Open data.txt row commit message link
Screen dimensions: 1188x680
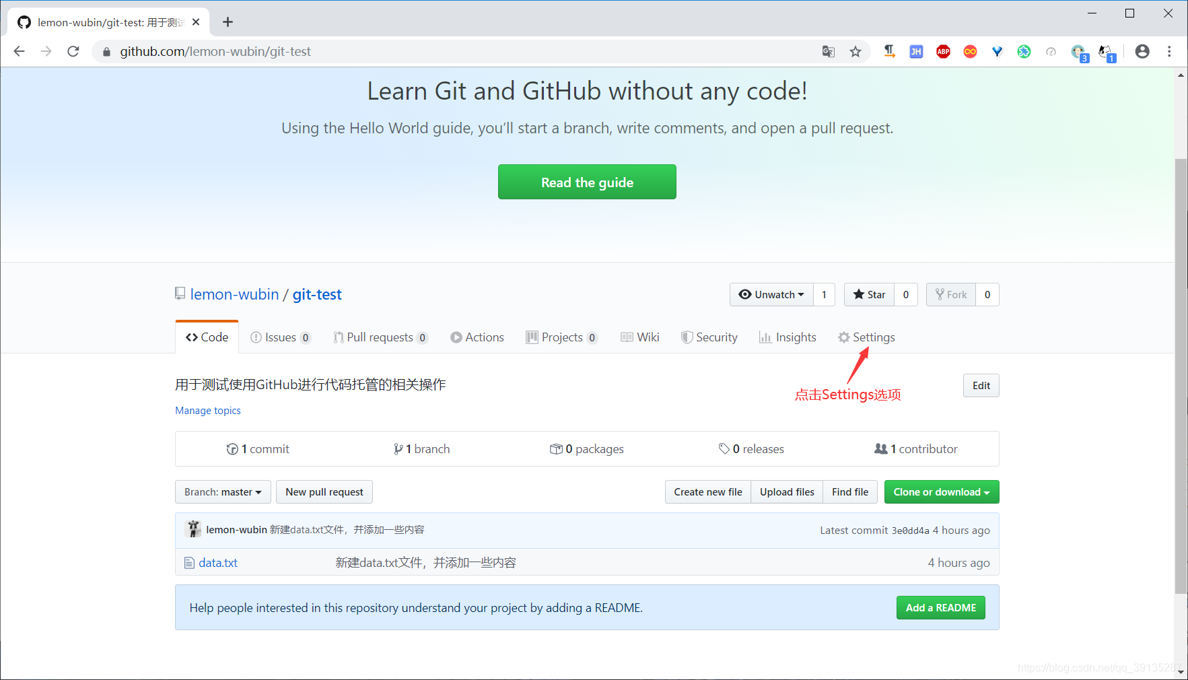click(425, 563)
